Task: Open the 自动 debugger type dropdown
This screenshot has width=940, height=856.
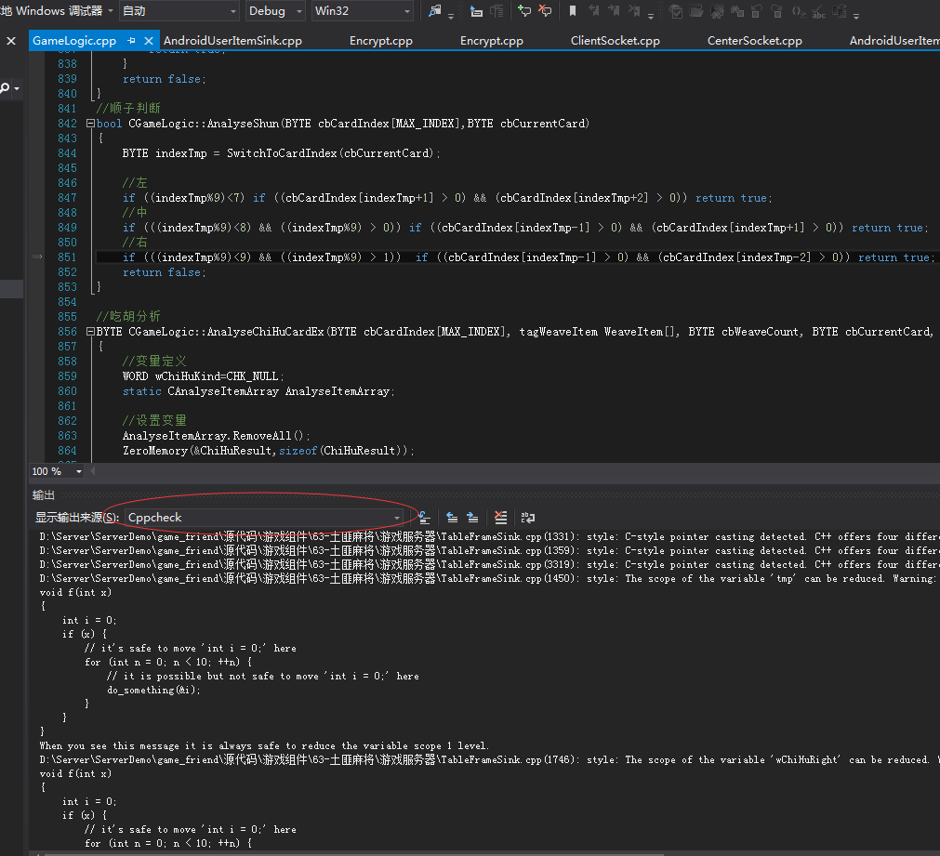Action: 179,11
